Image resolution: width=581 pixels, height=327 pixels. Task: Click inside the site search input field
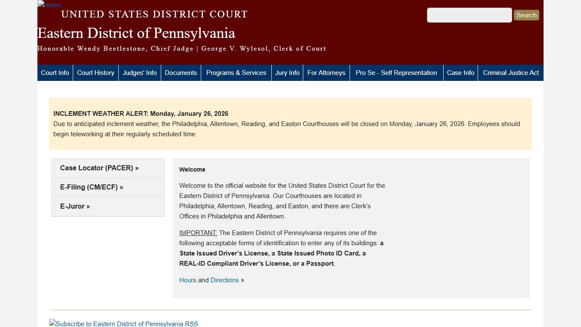tap(469, 15)
